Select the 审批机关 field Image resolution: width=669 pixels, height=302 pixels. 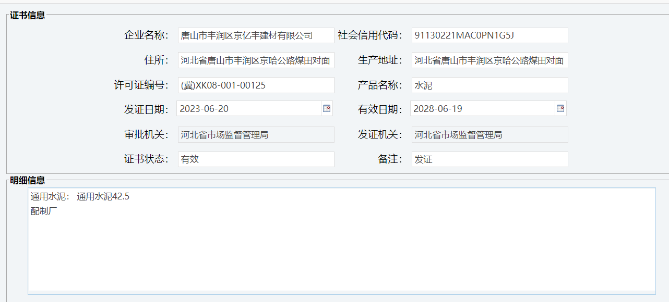(x=256, y=135)
